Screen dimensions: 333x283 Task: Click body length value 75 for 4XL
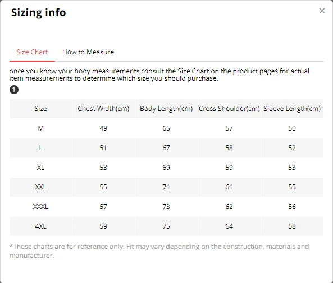pos(166,226)
